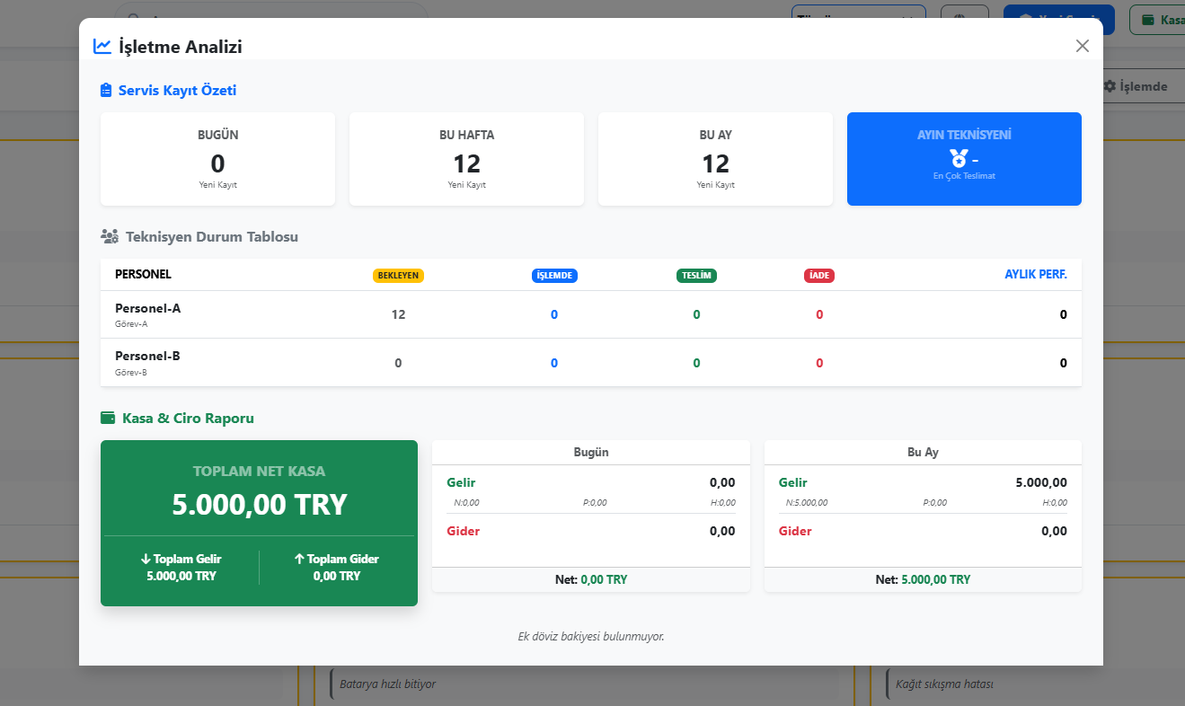
Task: Click the gear icon next to İşlemde
Action: click(x=1110, y=86)
